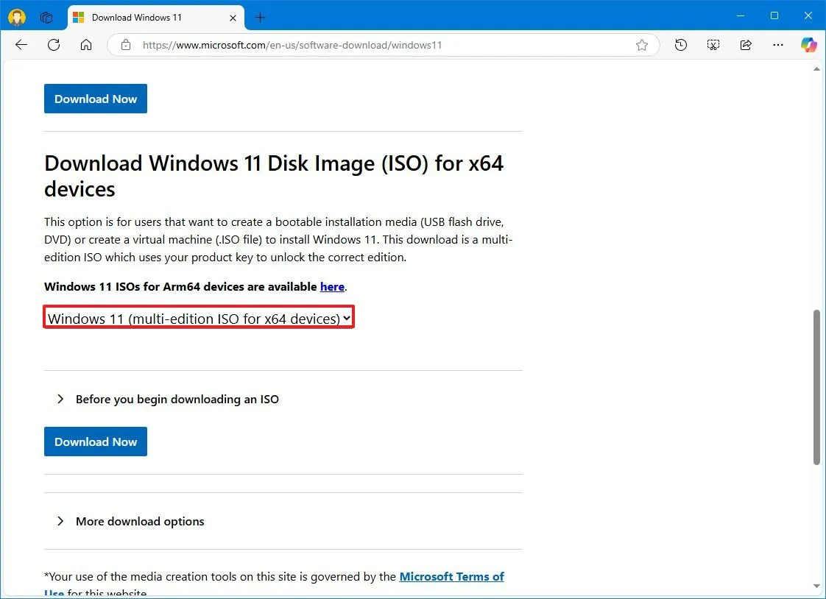The height and width of the screenshot is (599, 826).
Task: Expand More download options
Action: (x=140, y=521)
